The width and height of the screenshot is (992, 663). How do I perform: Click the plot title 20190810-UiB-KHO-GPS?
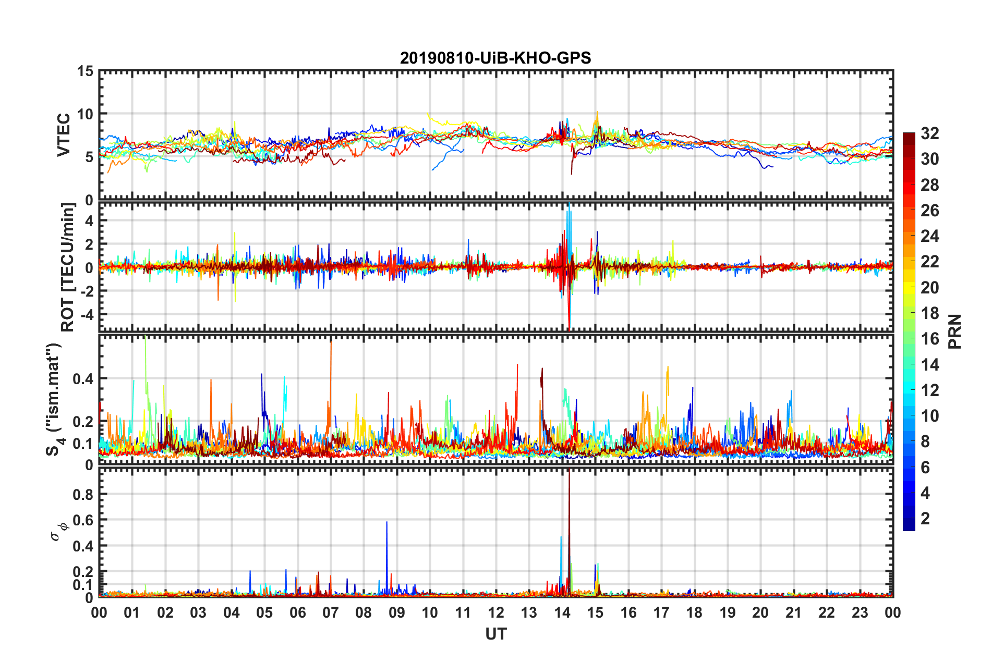[x=495, y=58]
